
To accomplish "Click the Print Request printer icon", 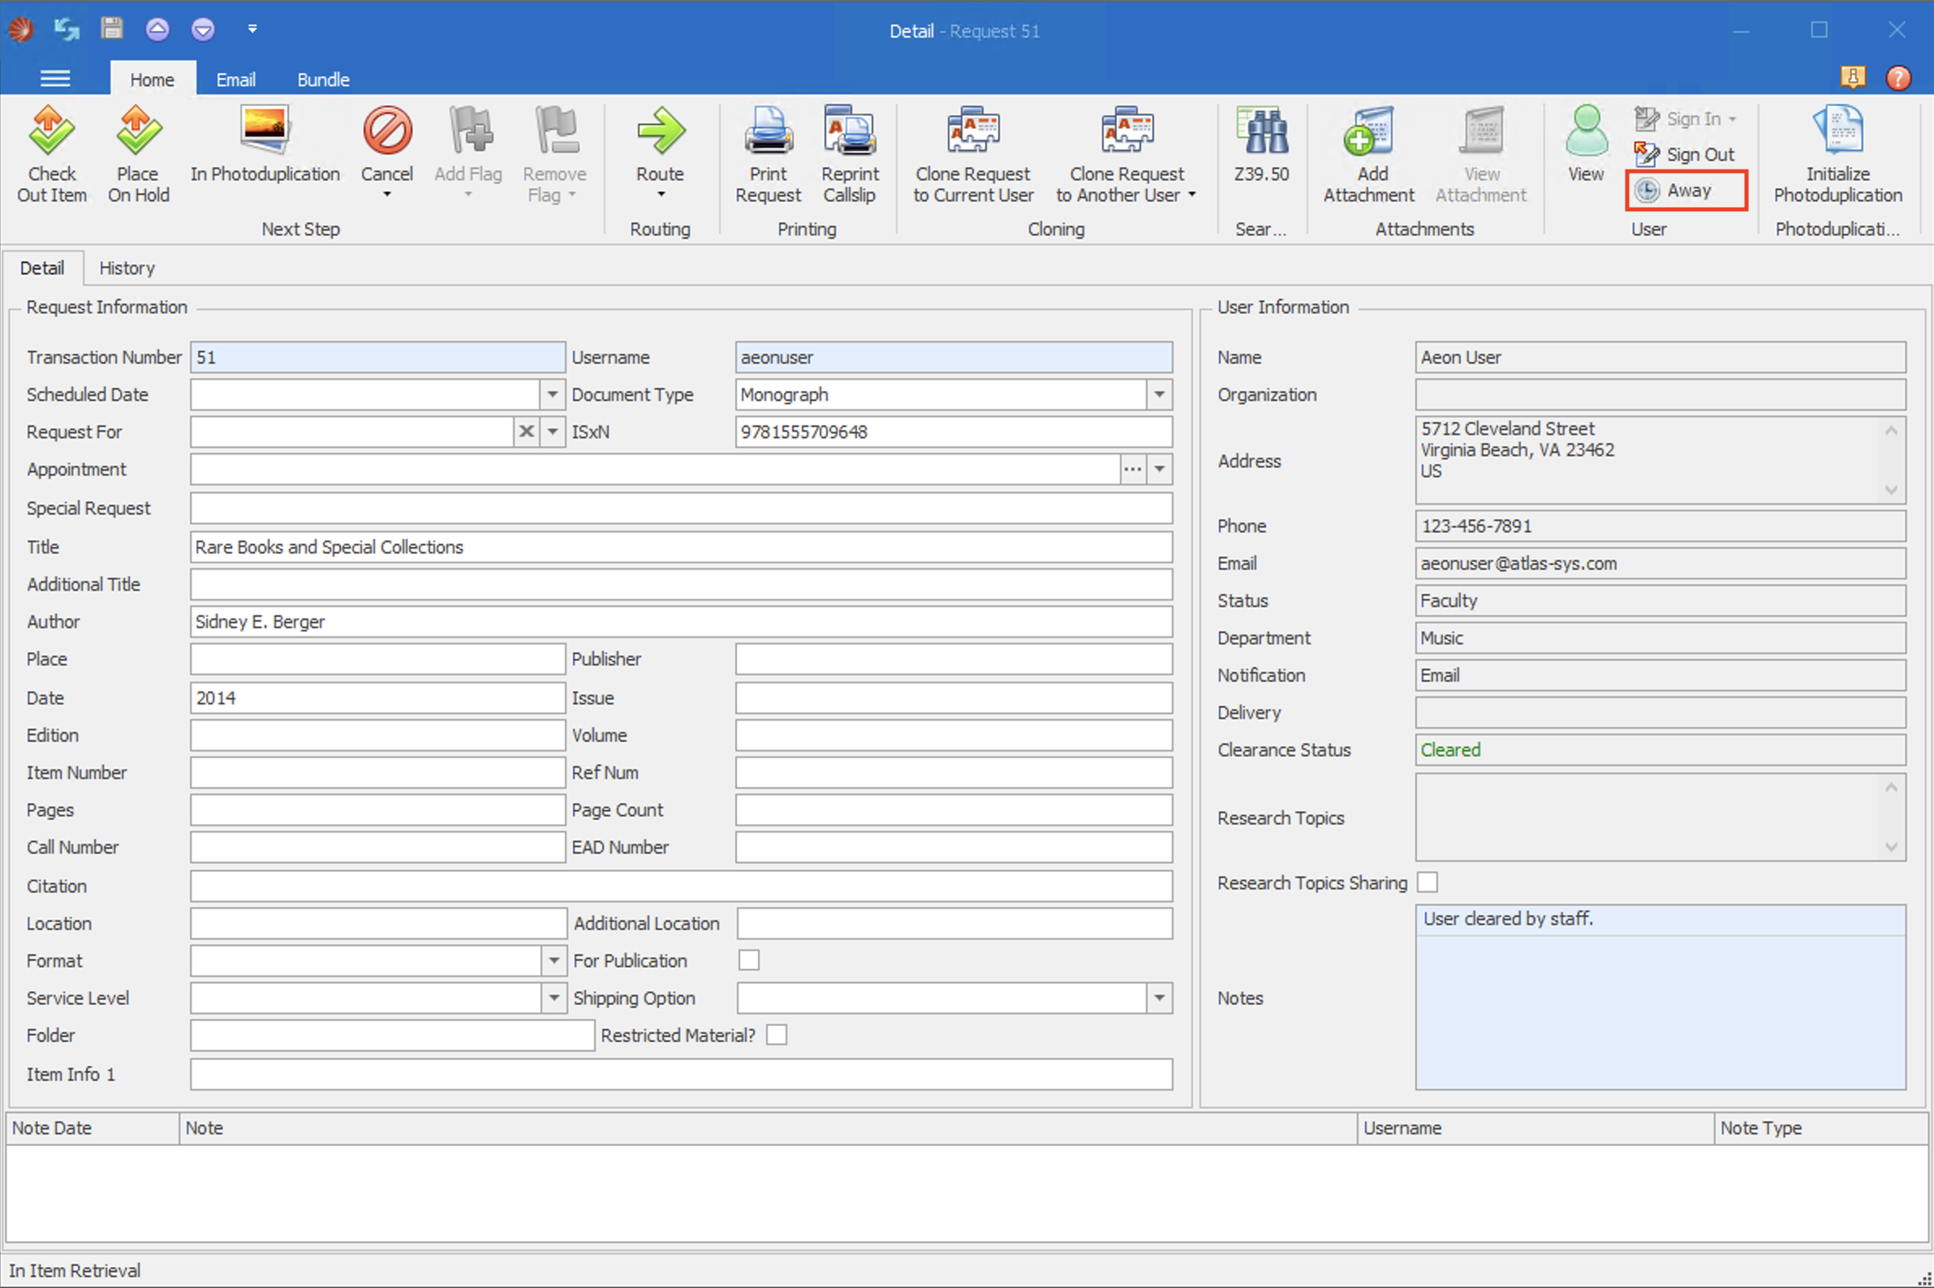I will pyautogui.click(x=768, y=131).
